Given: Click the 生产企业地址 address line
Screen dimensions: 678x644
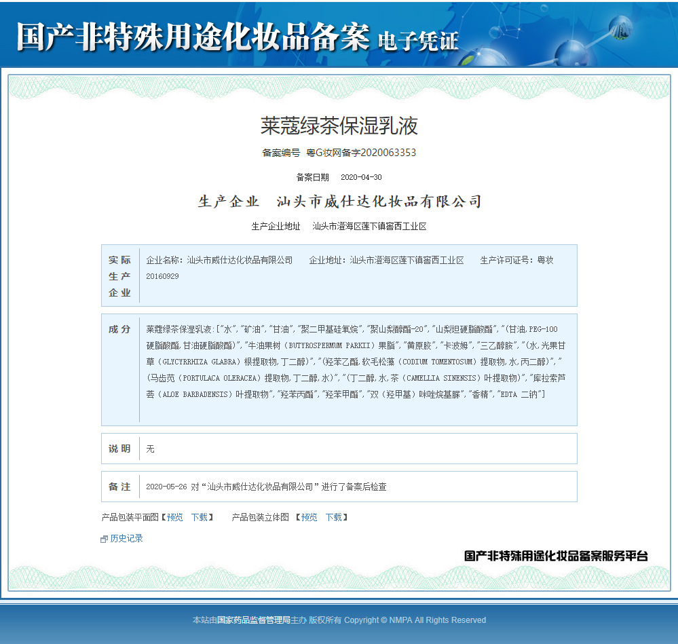Looking at the screenshot, I should coord(339,226).
